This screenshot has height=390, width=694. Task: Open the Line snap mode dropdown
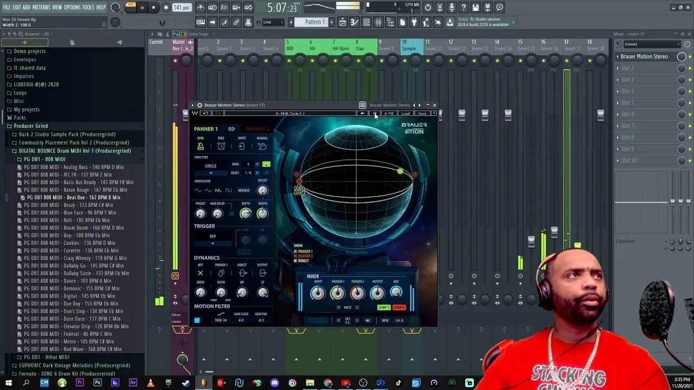tap(273, 22)
